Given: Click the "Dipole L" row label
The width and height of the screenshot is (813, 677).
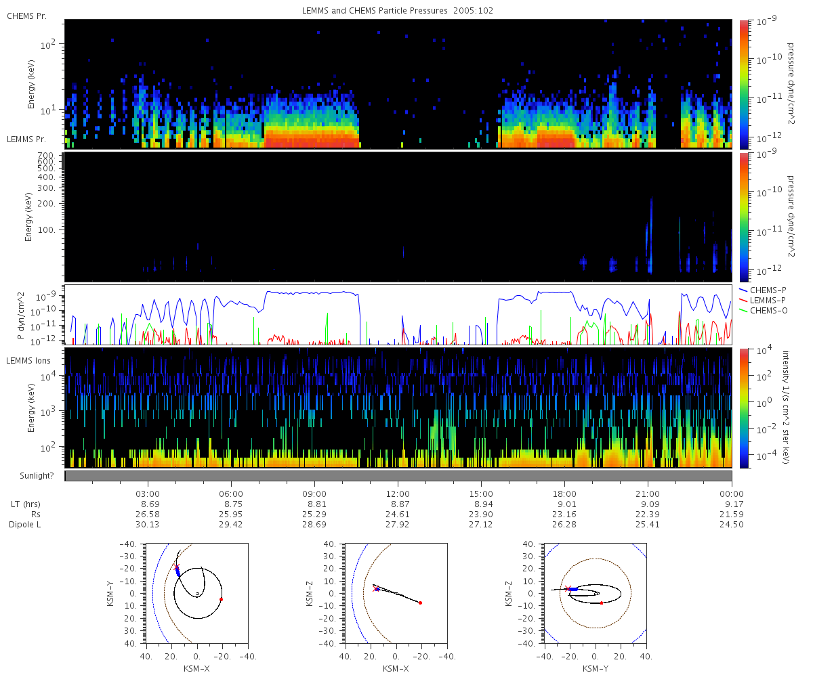Looking at the screenshot, I should [x=25, y=525].
